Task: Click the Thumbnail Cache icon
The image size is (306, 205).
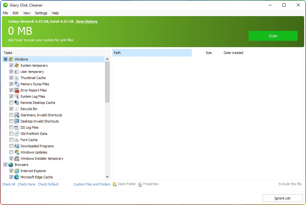Action: click(x=17, y=78)
